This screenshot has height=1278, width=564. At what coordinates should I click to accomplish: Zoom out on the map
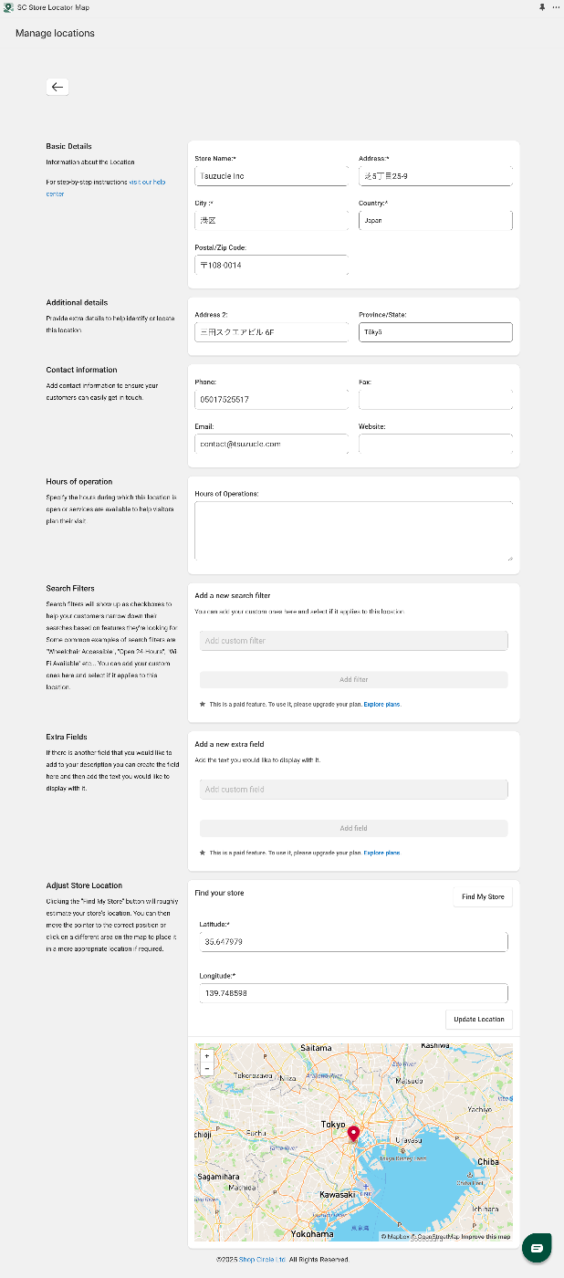tap(207, 1068)
